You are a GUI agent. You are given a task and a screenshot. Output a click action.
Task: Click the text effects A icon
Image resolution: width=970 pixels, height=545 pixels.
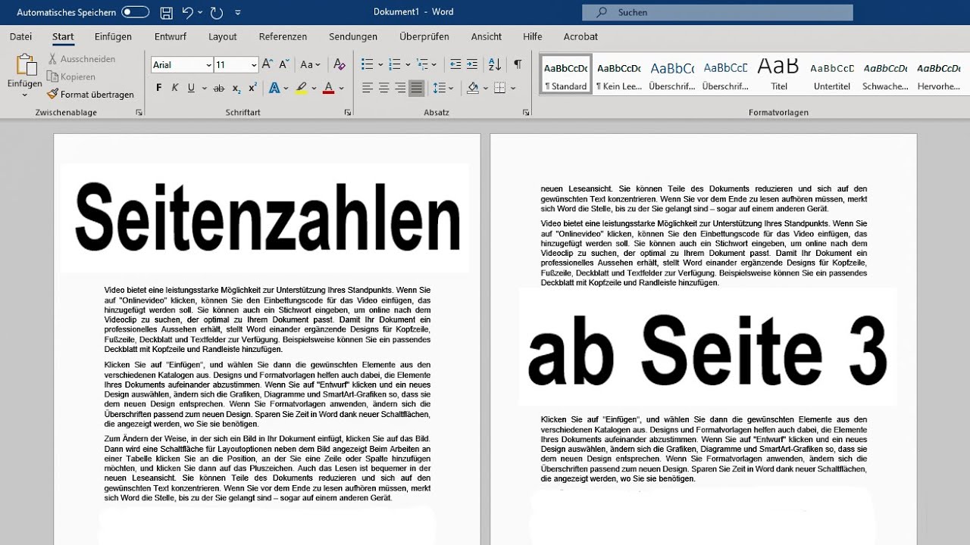tap(274, 89)
